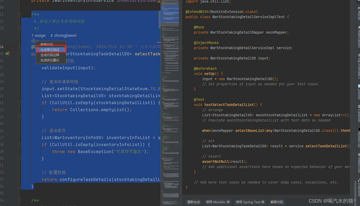Click the line number 67 in the gutter
Screen dimensions: 360x206
tap(2, 138)
